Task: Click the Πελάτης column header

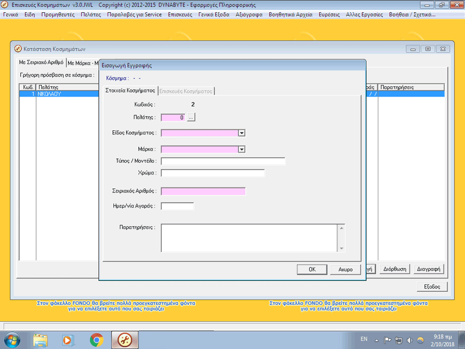Action: point(67,87)
